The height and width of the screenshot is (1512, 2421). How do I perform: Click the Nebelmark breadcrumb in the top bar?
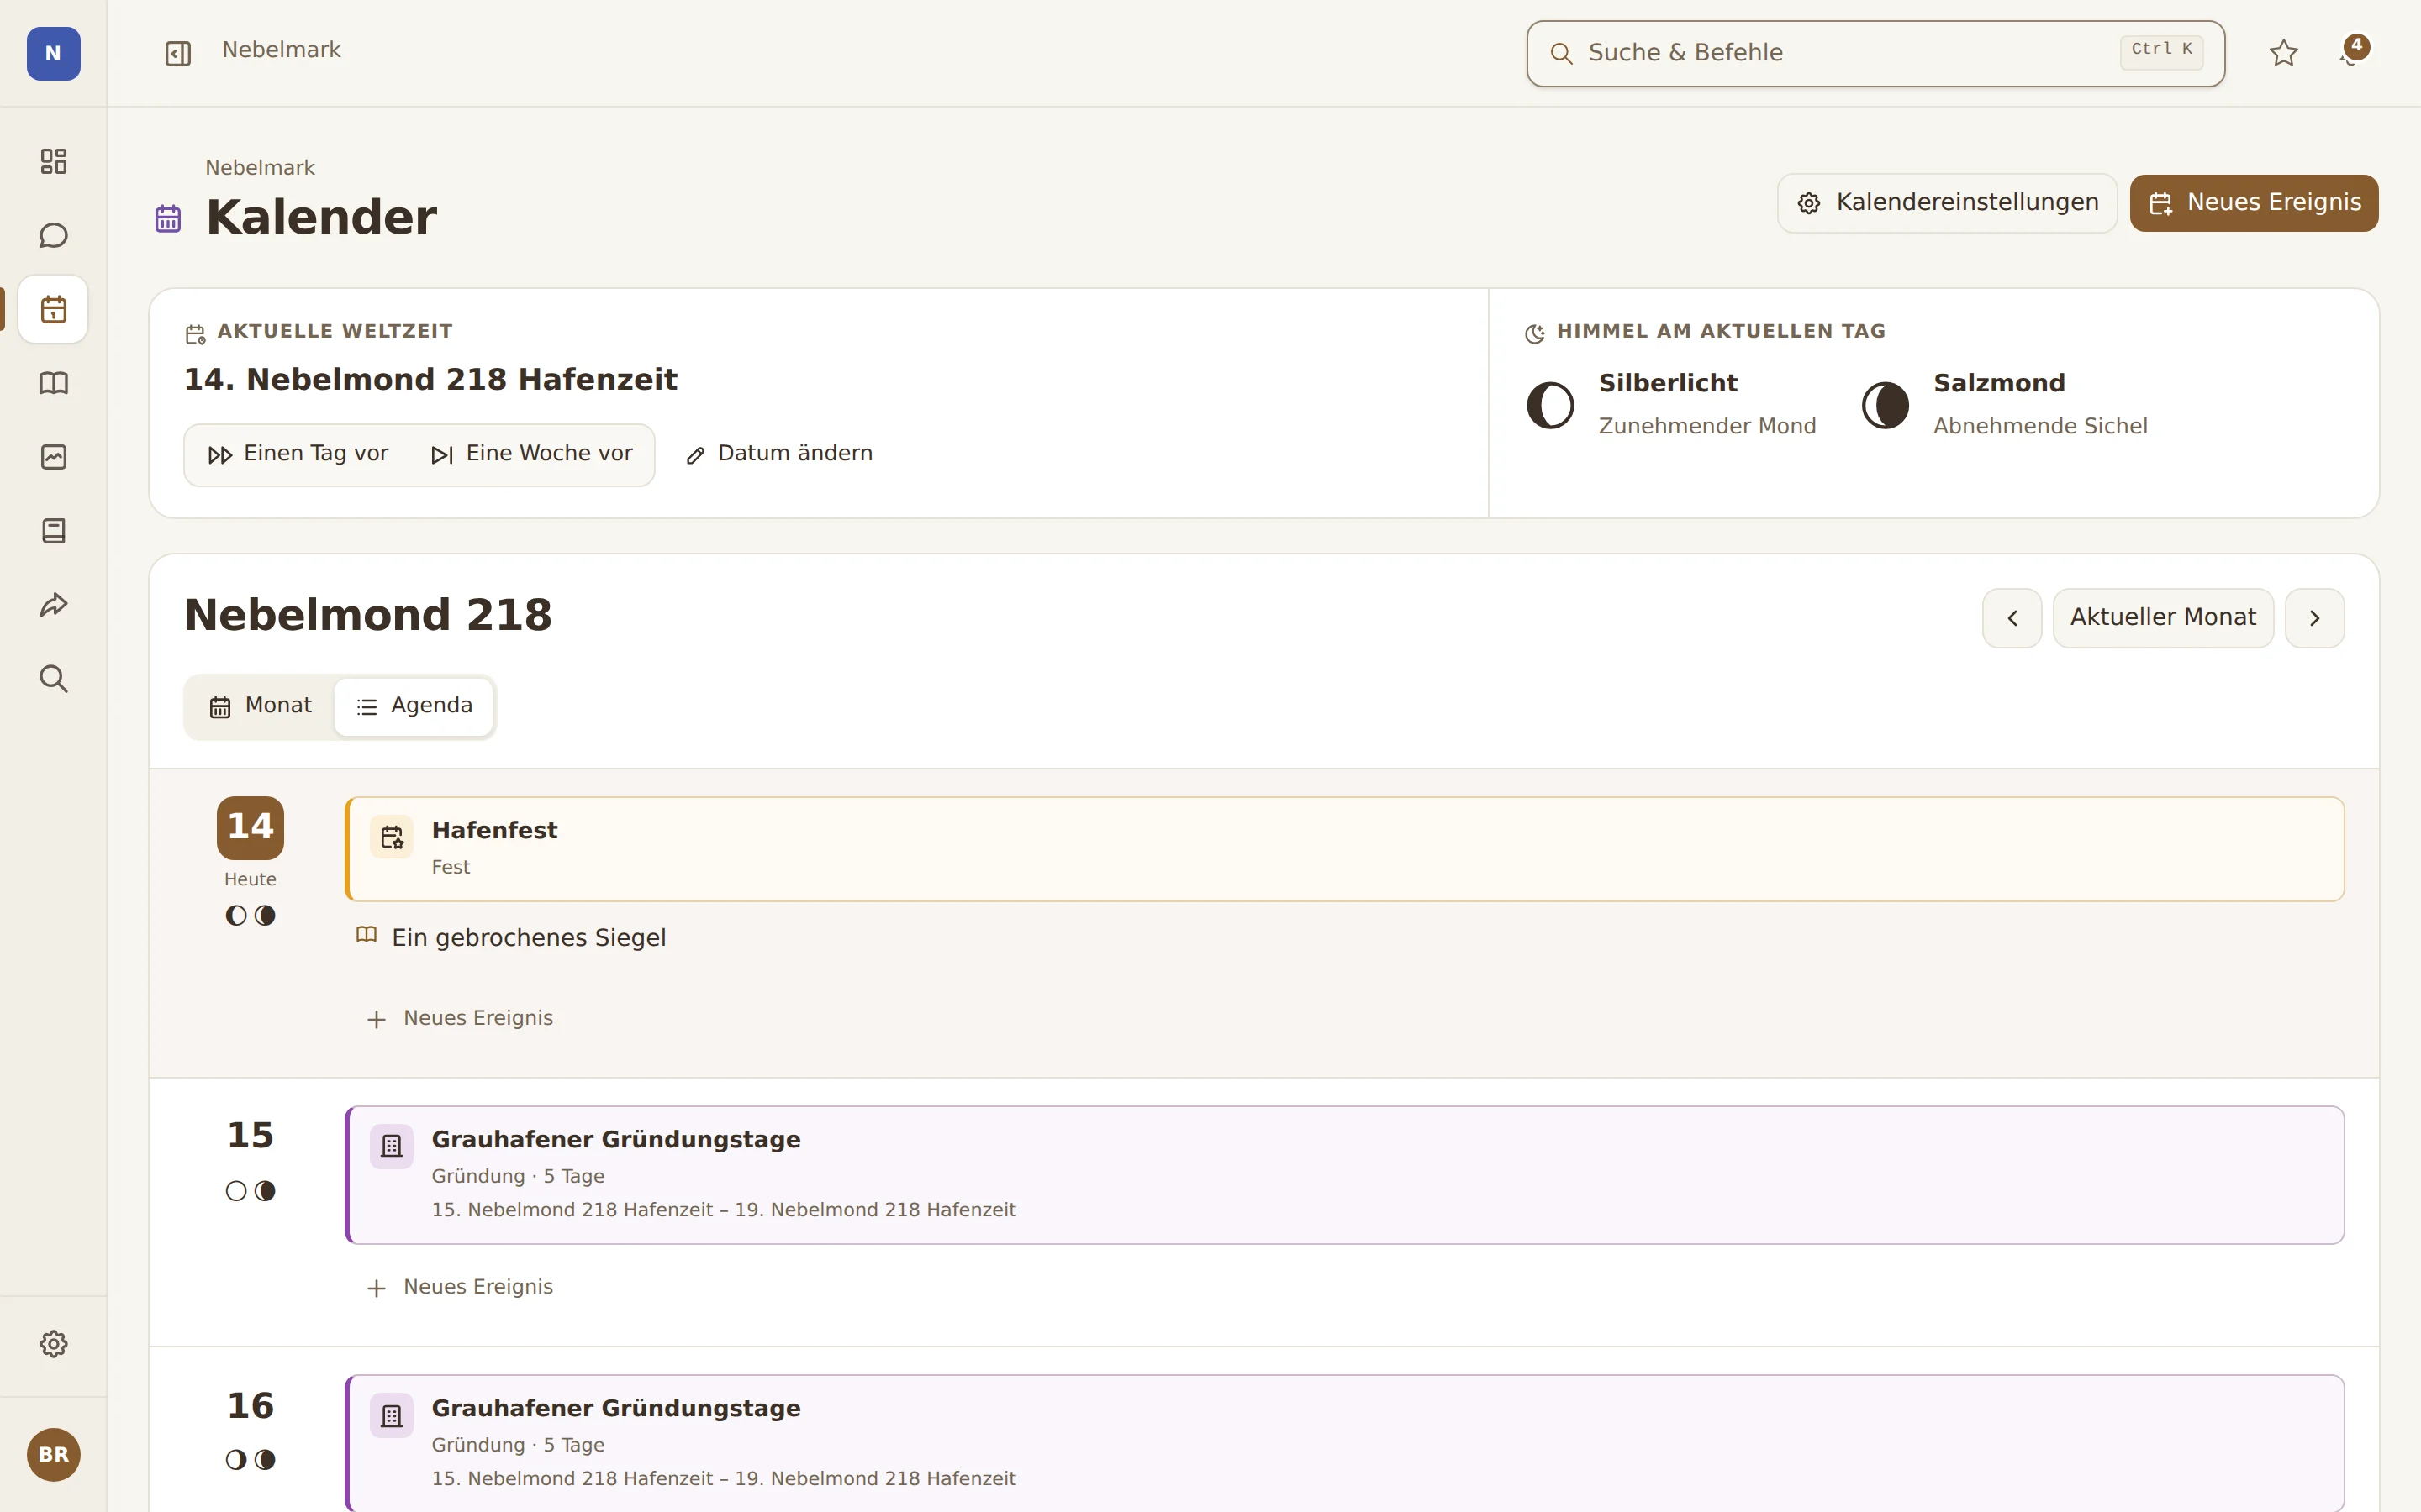pyautogui.click(x=281, y=50)
